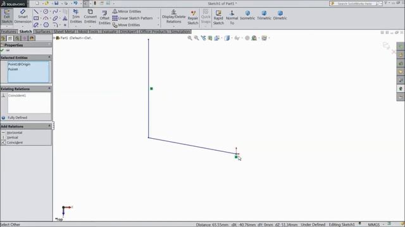Toggle the Rapid Sketch tool
405x227 pixels.
click(218, 18)
